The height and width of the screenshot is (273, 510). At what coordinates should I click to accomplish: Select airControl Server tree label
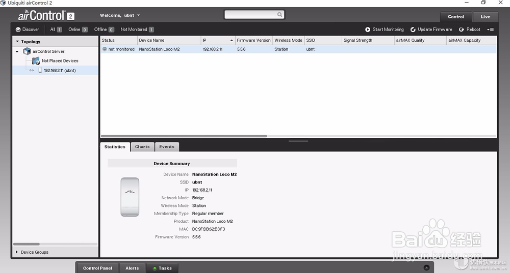tap(48, 51)
